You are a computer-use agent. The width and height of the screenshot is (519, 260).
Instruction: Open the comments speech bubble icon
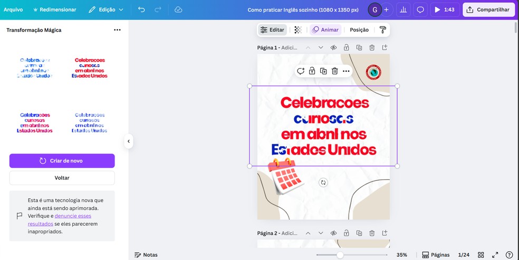tap(420, 9)
